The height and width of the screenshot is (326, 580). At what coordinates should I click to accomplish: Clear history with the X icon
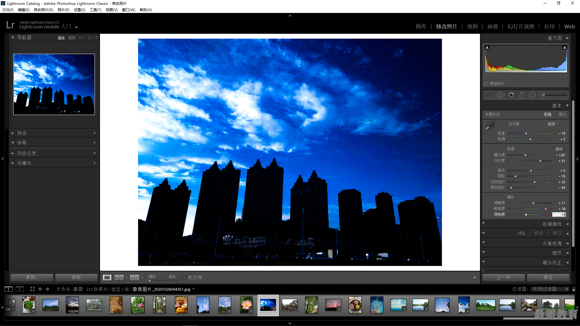95,153
